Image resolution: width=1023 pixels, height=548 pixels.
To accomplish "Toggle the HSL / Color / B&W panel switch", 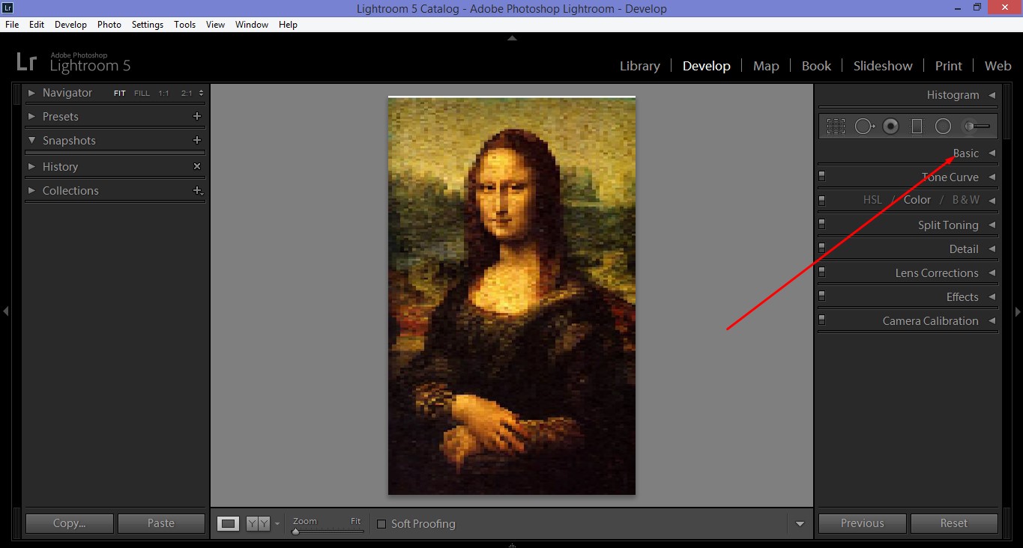I will 822,201.
